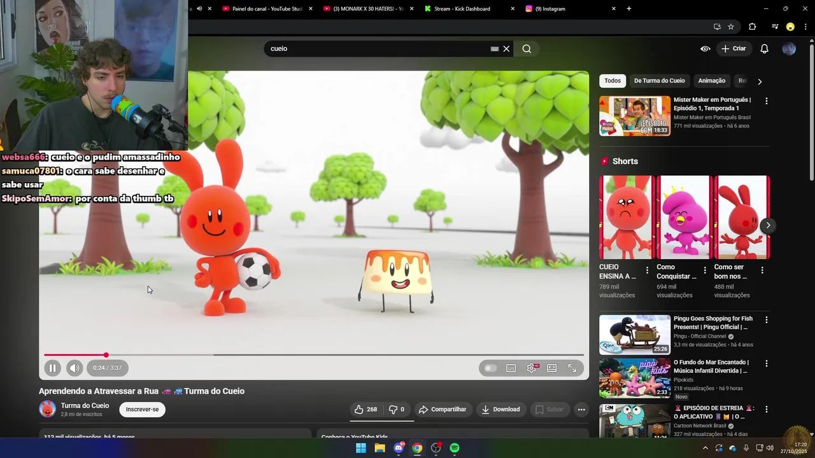Click the red scrubber handle on the timeline
The image size is (815, 458).
coord(106,355)
